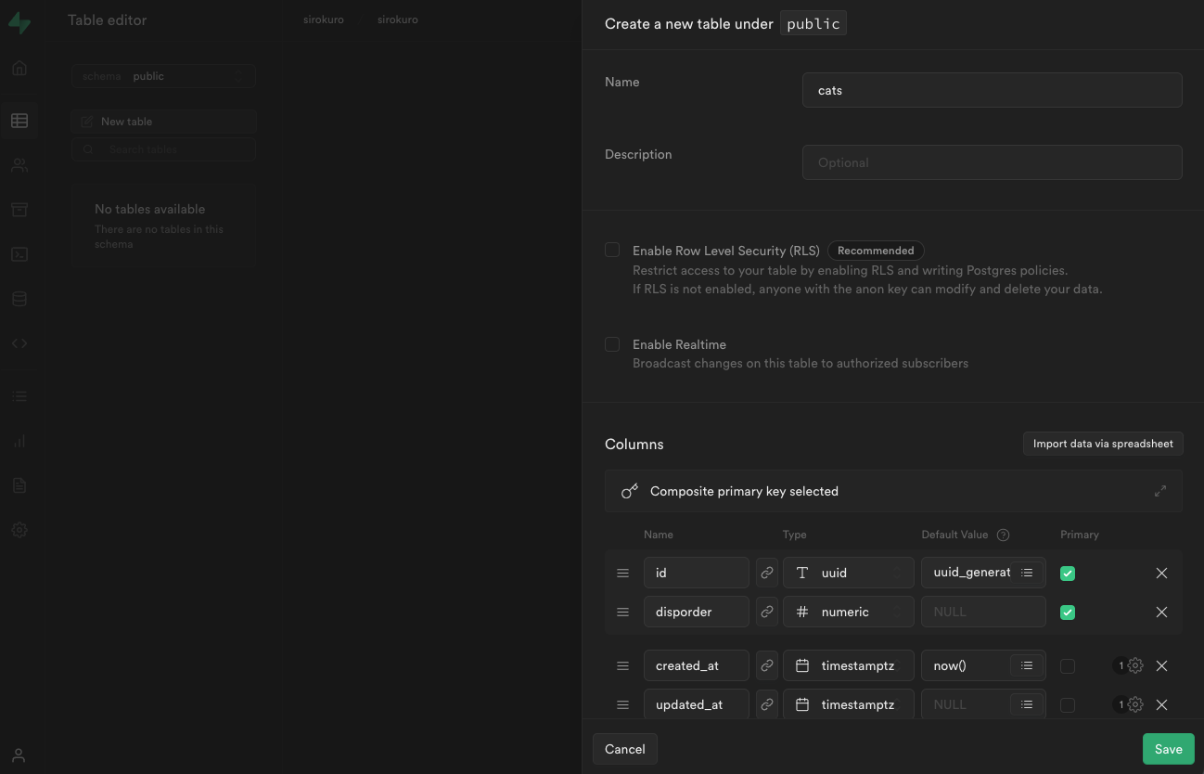Remove the created_at column

[1161, 665]
